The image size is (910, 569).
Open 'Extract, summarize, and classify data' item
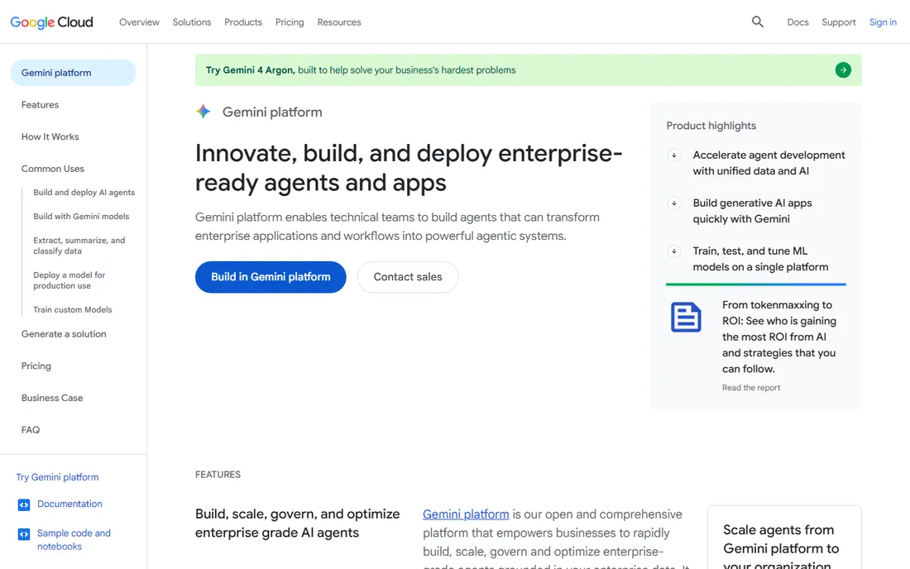(x=79, y=246)
